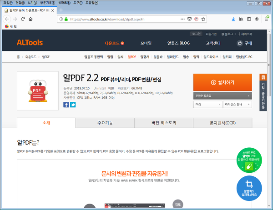The image size is (273, 210).
Task: Open the 라이선스 안내 button
Action: click(x=238, y=105)
